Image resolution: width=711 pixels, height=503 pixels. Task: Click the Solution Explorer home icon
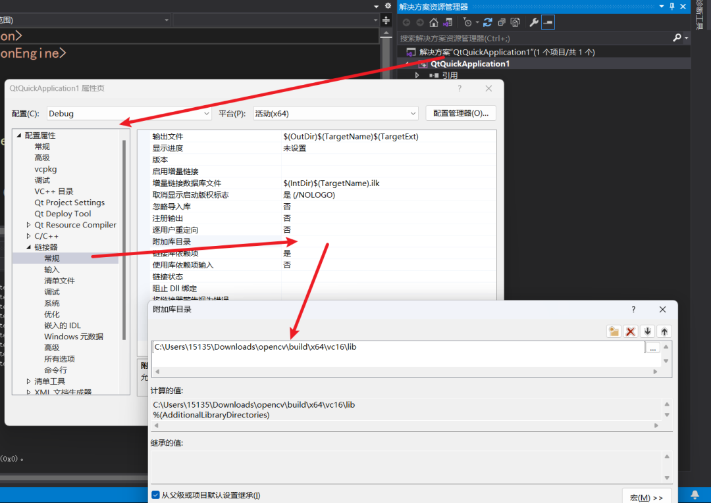pos(433,22)
